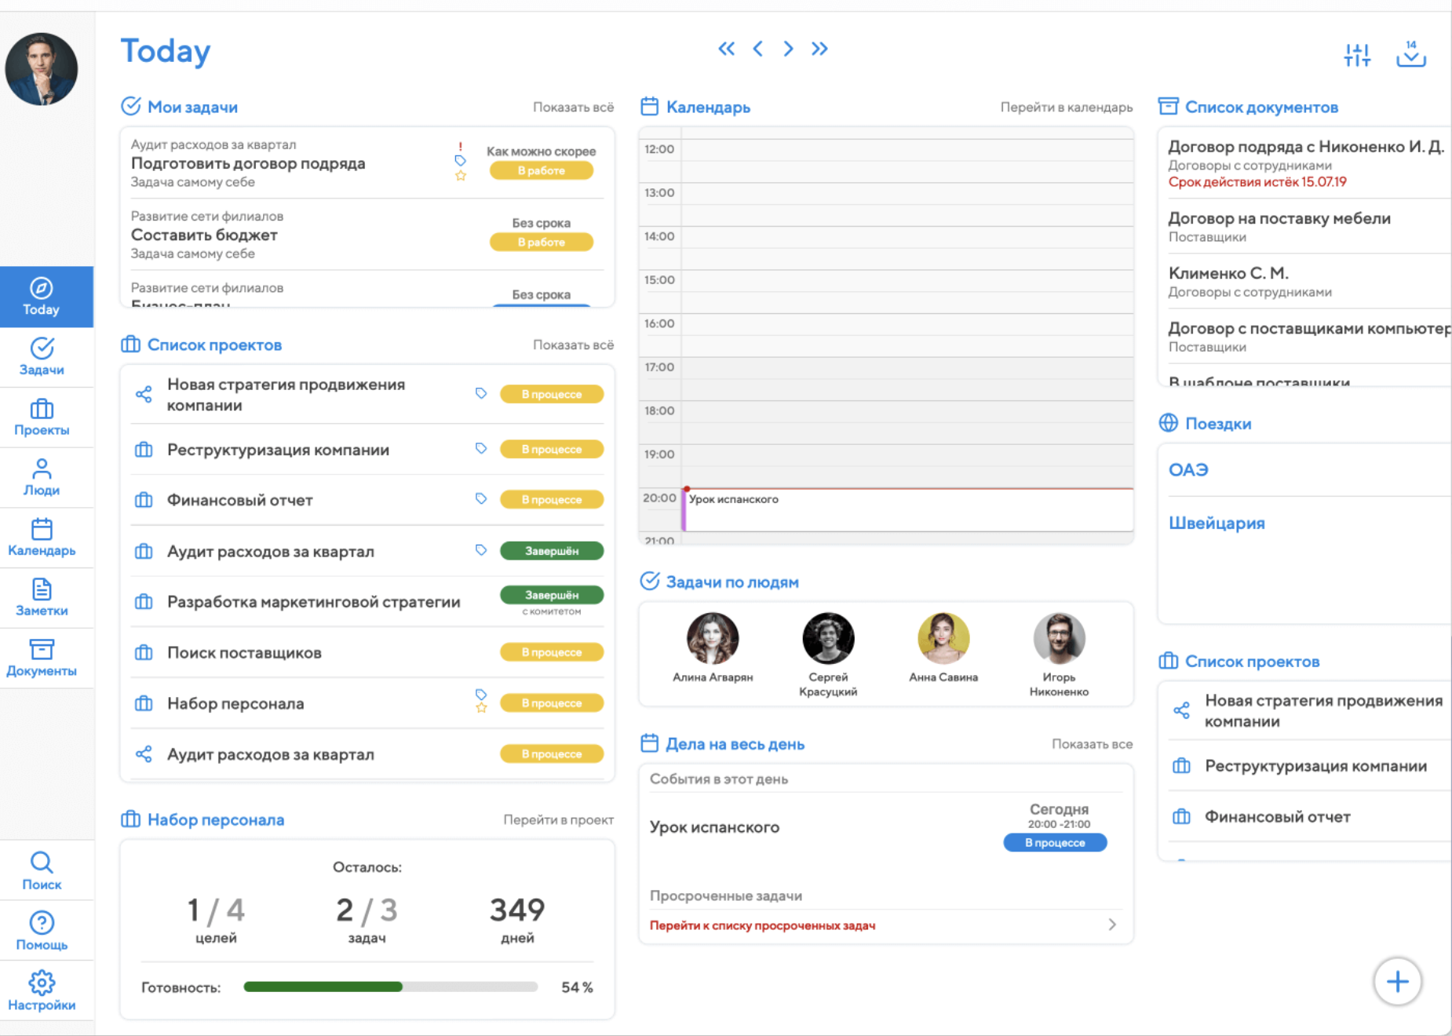Click the share icon next to Новая стратегия продвижения
The height and width of the screenshot is (1036, 1452).
[x=144, y=394]
